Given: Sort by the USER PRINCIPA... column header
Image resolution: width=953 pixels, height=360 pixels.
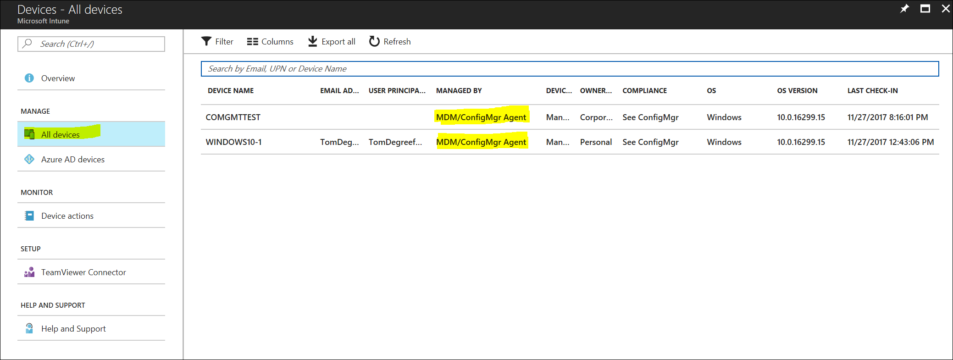Looking at the screenshot, I should coord(397,91).
